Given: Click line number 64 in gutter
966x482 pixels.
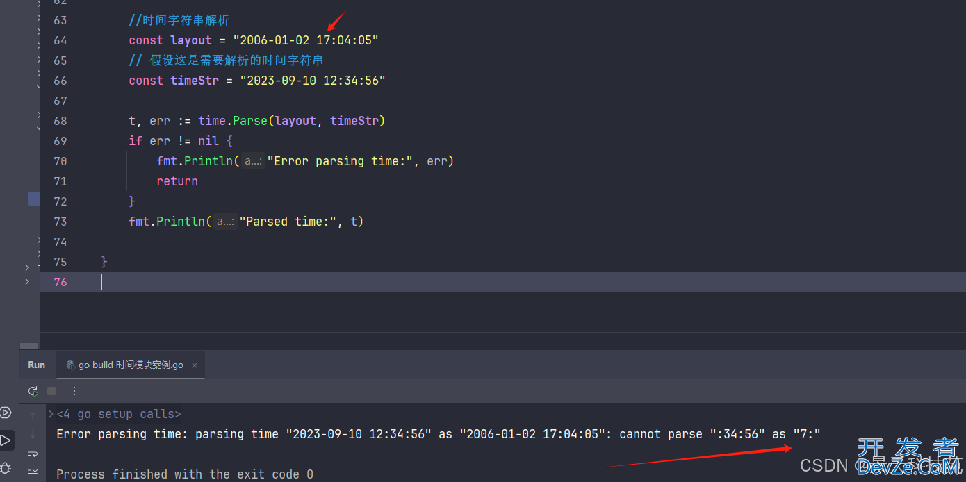Looking at the screenshot, I should click(x=60, y=40).
